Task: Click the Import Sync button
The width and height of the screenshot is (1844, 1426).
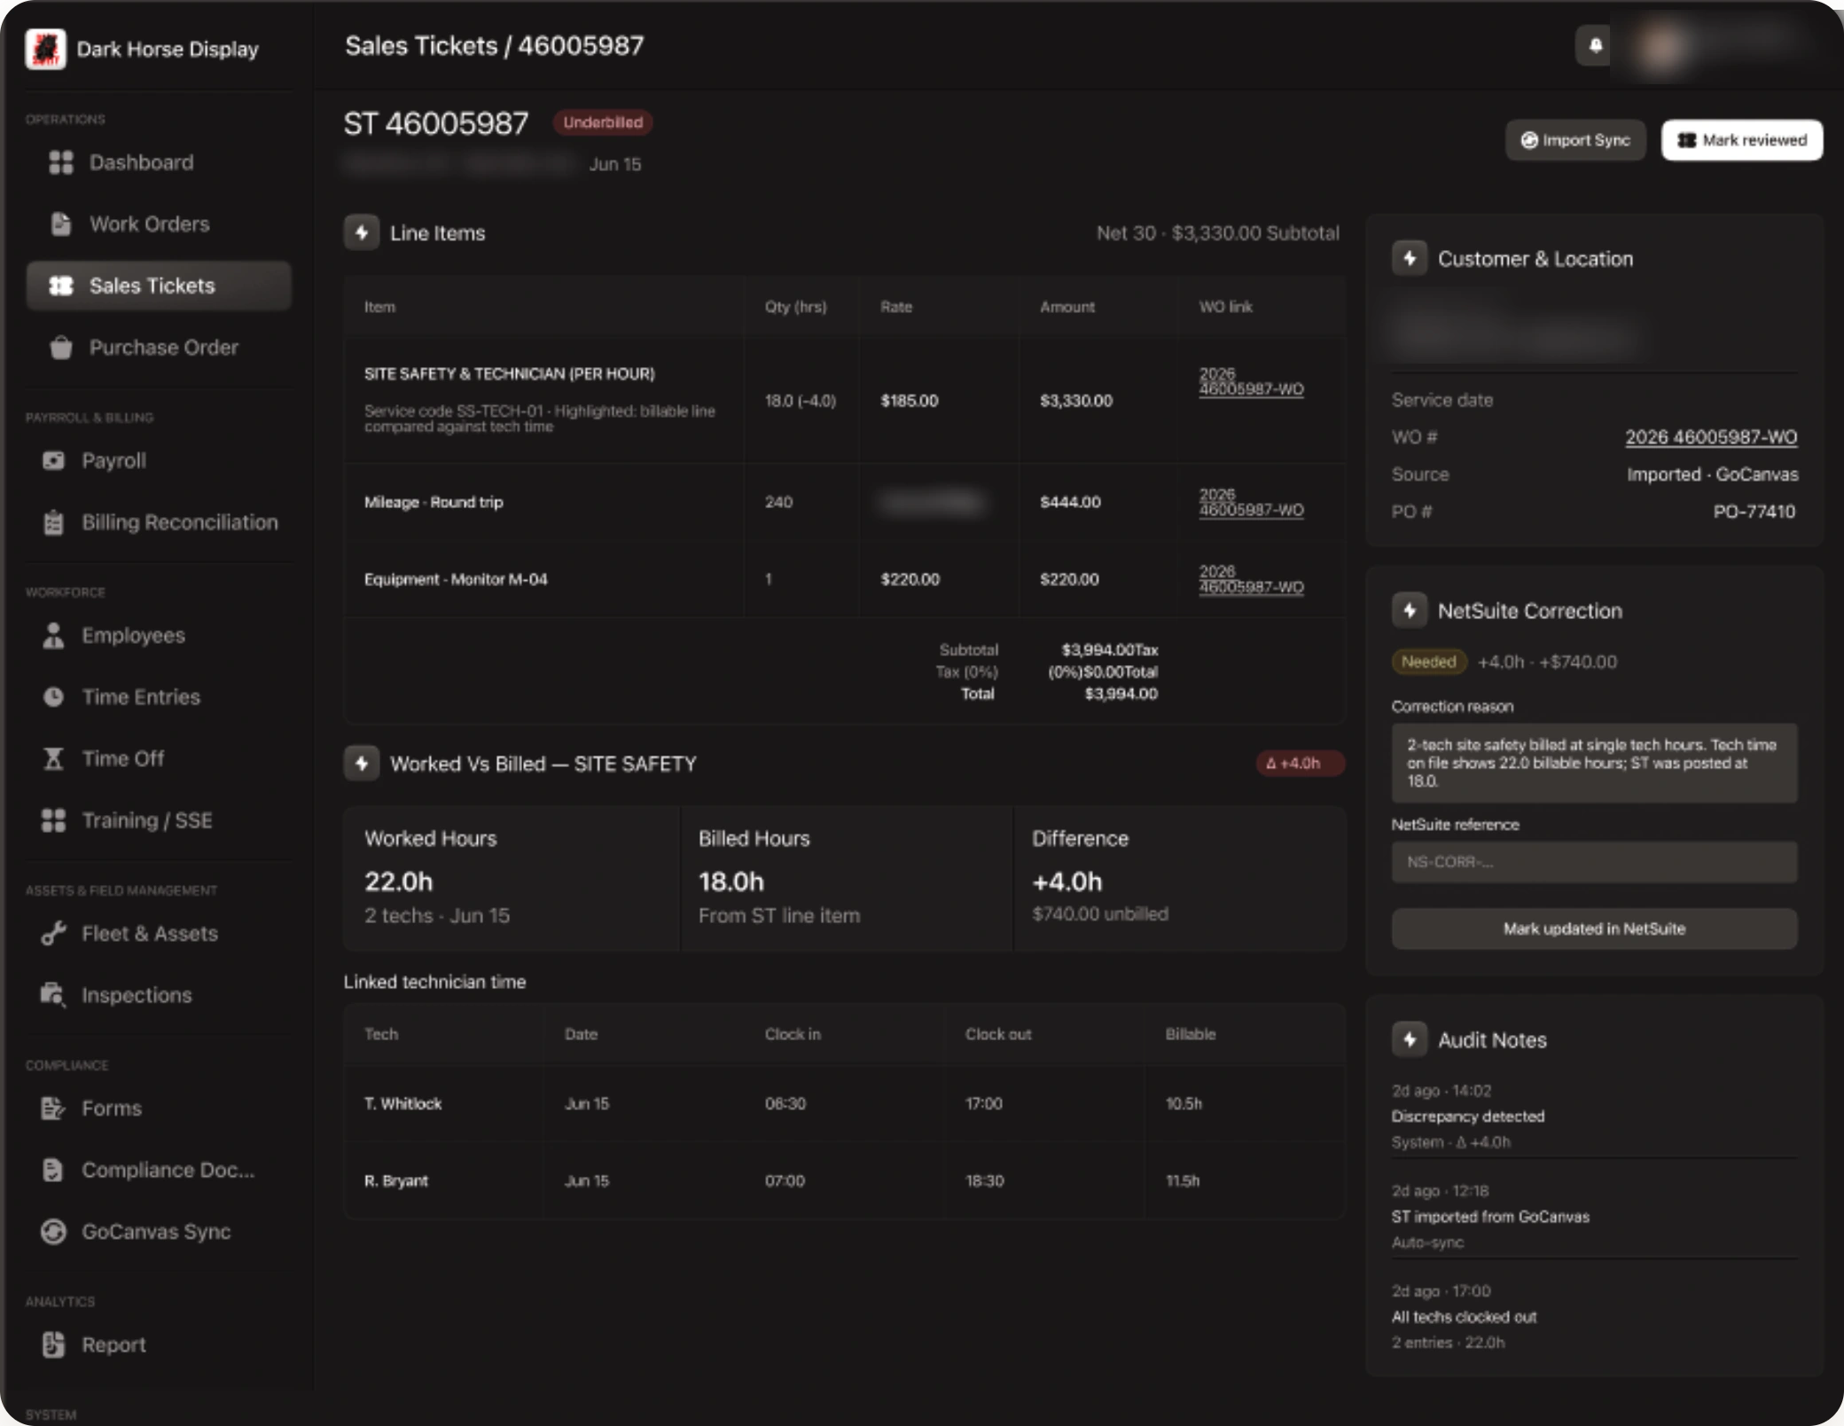Action: pyautogui.click(x=1575, y=140)
